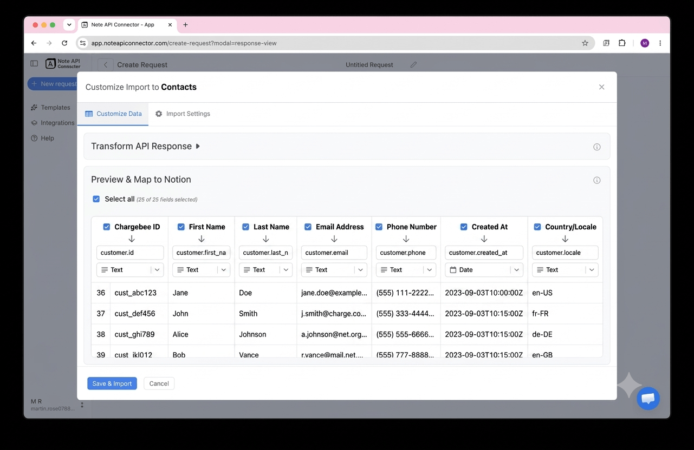Click the pencil icon to rename Untitled Request
Image resolution: width=694 pixels, height=450 pixels.
point(413,65)
